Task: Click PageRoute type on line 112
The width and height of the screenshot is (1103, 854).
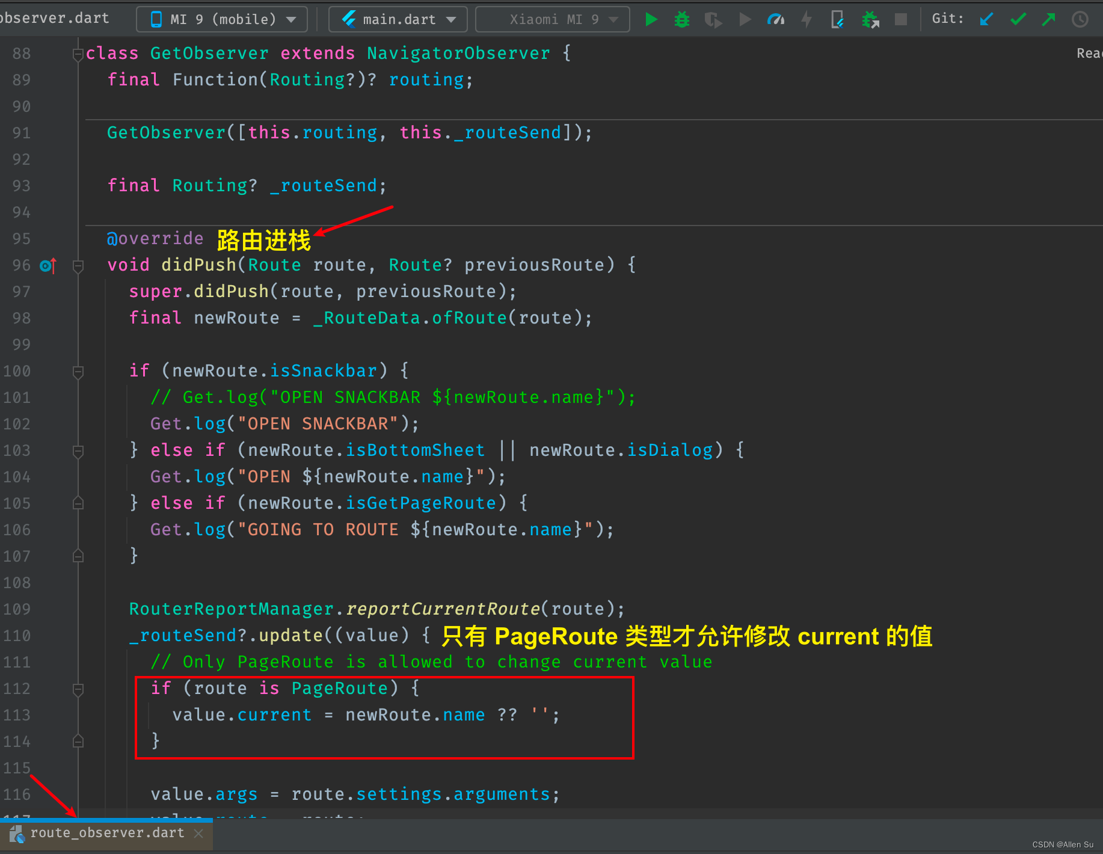Action: [340, 689]
